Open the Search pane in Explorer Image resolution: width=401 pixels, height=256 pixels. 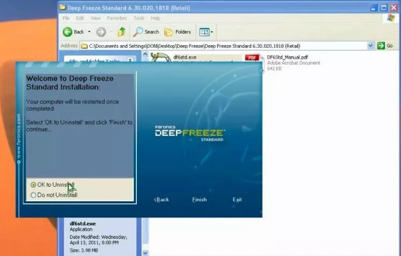[x=147, y=32]
